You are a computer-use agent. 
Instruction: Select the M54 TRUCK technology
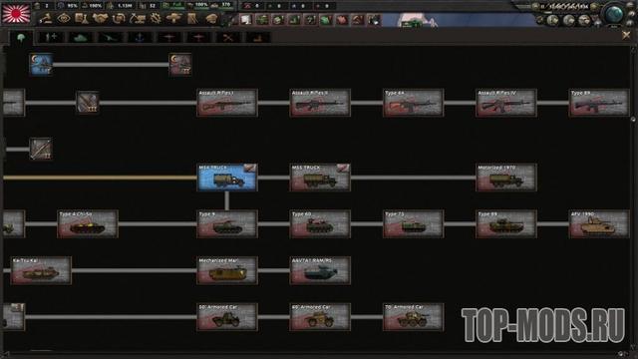[x=227, y=178]
